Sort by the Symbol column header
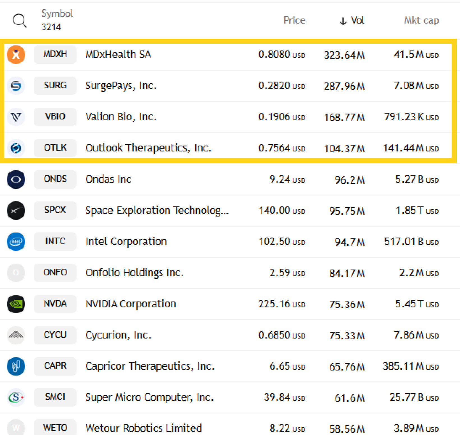 click(x=57, y=13)
